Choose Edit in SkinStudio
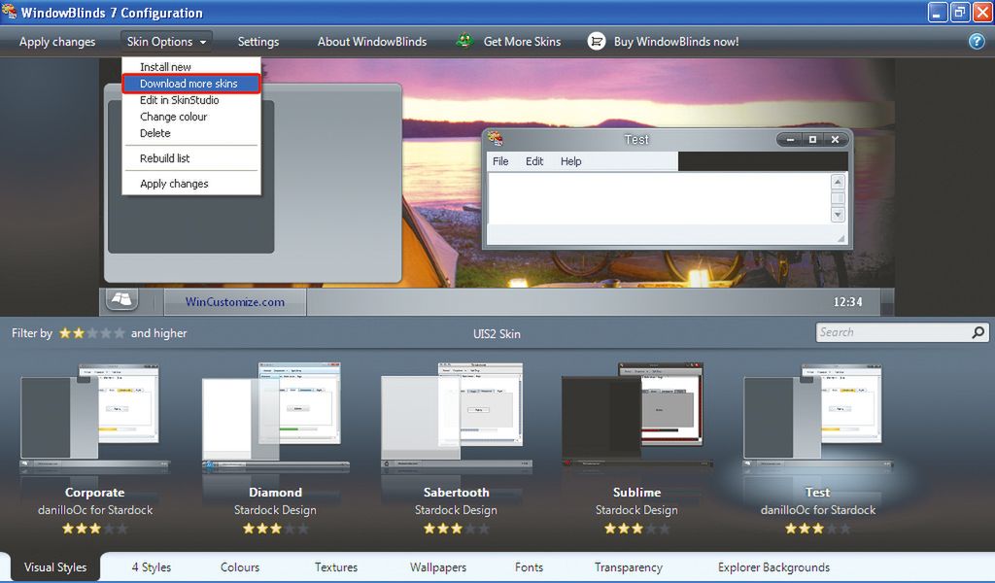995x583 pixels. click(191, 100)
